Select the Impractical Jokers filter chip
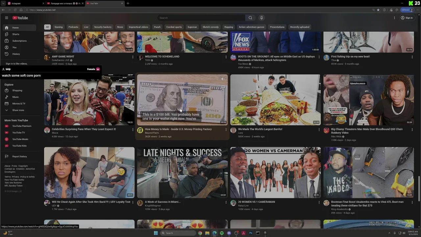This screenshot has height=237, width=421. click(x=138, y=27)
